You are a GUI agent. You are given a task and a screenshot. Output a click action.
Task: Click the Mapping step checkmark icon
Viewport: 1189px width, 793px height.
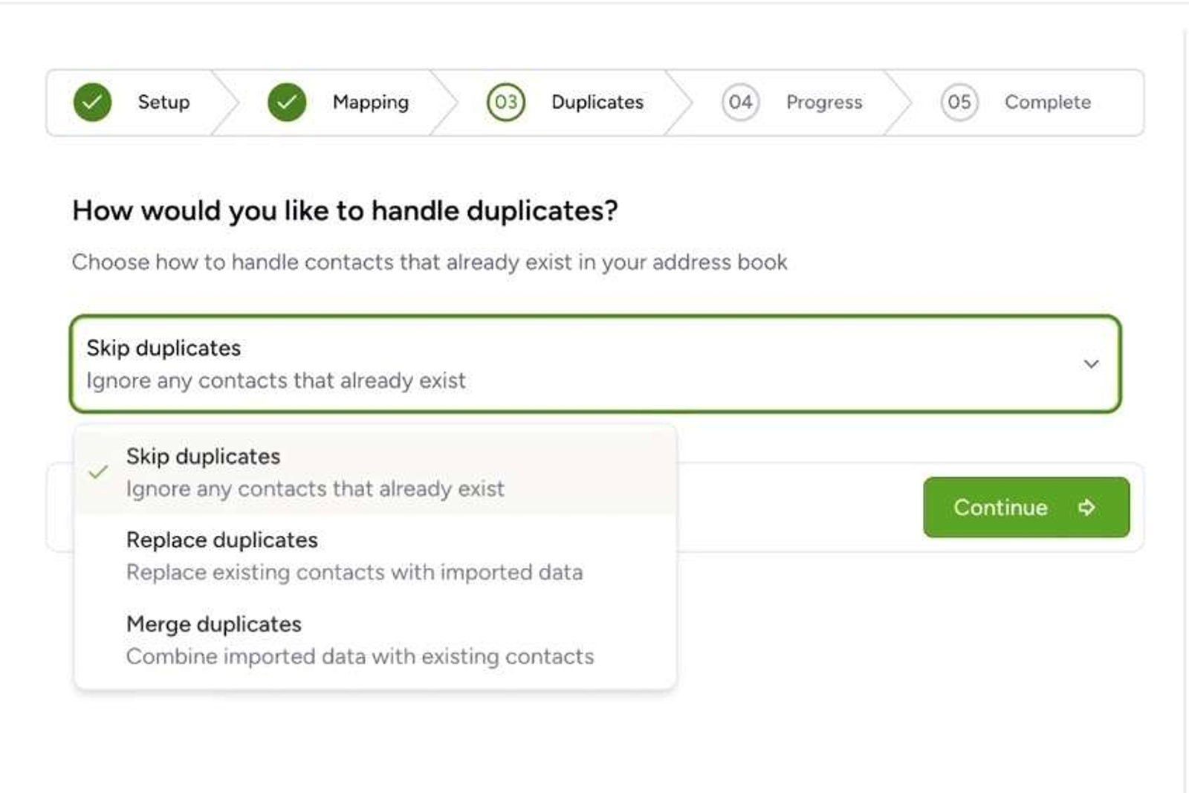[x=286, y=102]
